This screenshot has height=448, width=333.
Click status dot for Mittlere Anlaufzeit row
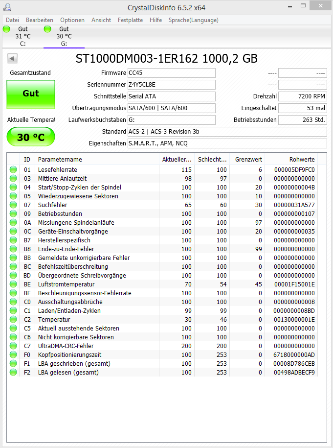point(13,178)
